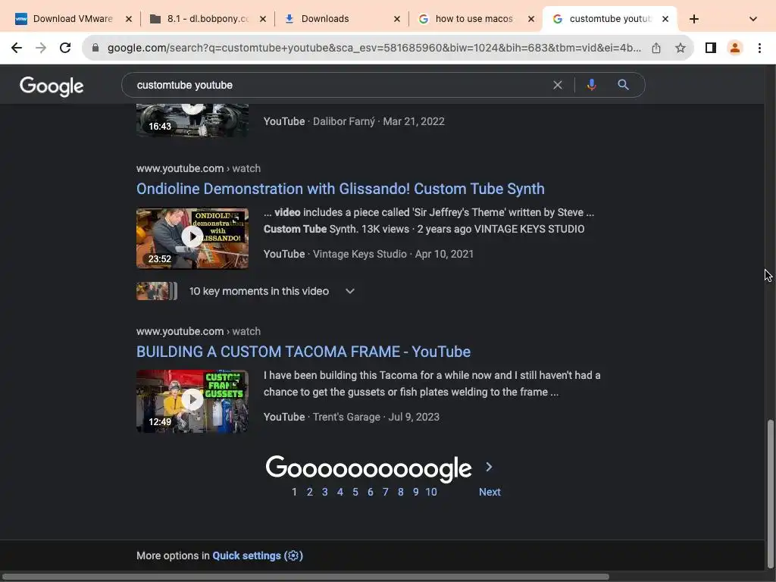Go to results page 3
This screenshot has height=582, width=776.
click(x=324, y=492)
